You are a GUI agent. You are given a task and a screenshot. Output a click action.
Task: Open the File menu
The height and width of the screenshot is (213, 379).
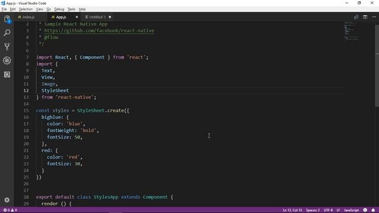click(4, 9)
